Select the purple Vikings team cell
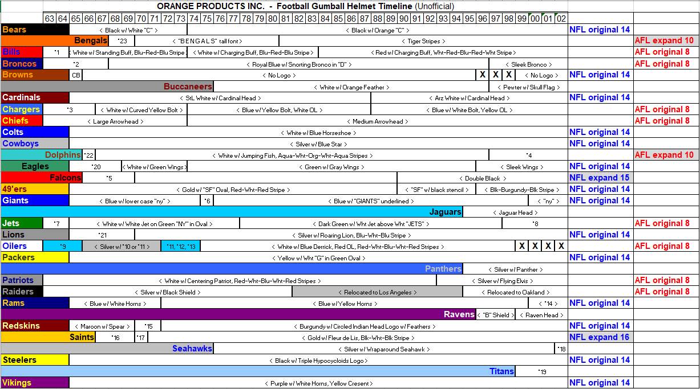Image resolution: width=700 pixels, height=389 pixels. click(35, 383)
